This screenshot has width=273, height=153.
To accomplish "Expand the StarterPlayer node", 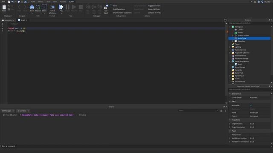I will pyautogui.click(x=230, y=76).
